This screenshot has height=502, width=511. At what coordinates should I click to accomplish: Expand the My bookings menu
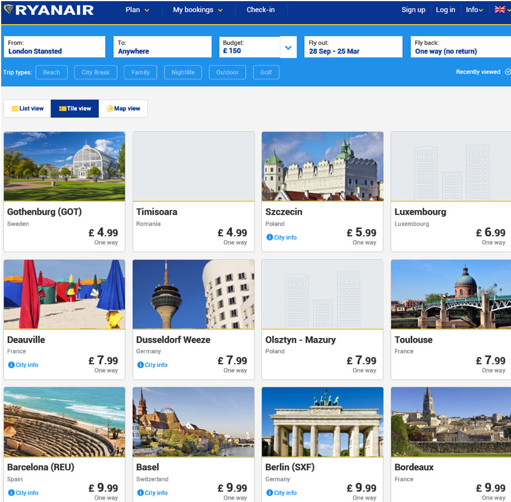click(x=198, y=10)
